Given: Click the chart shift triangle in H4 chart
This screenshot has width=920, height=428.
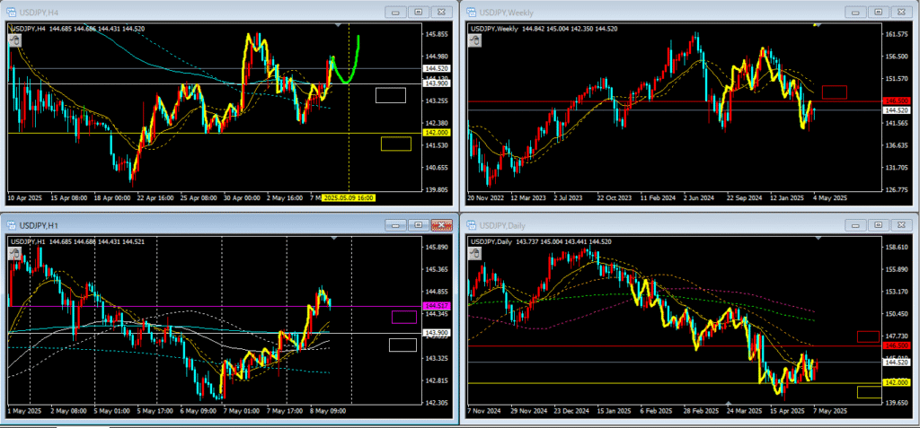Looking at the screenshot, I should tap(338, 24).
